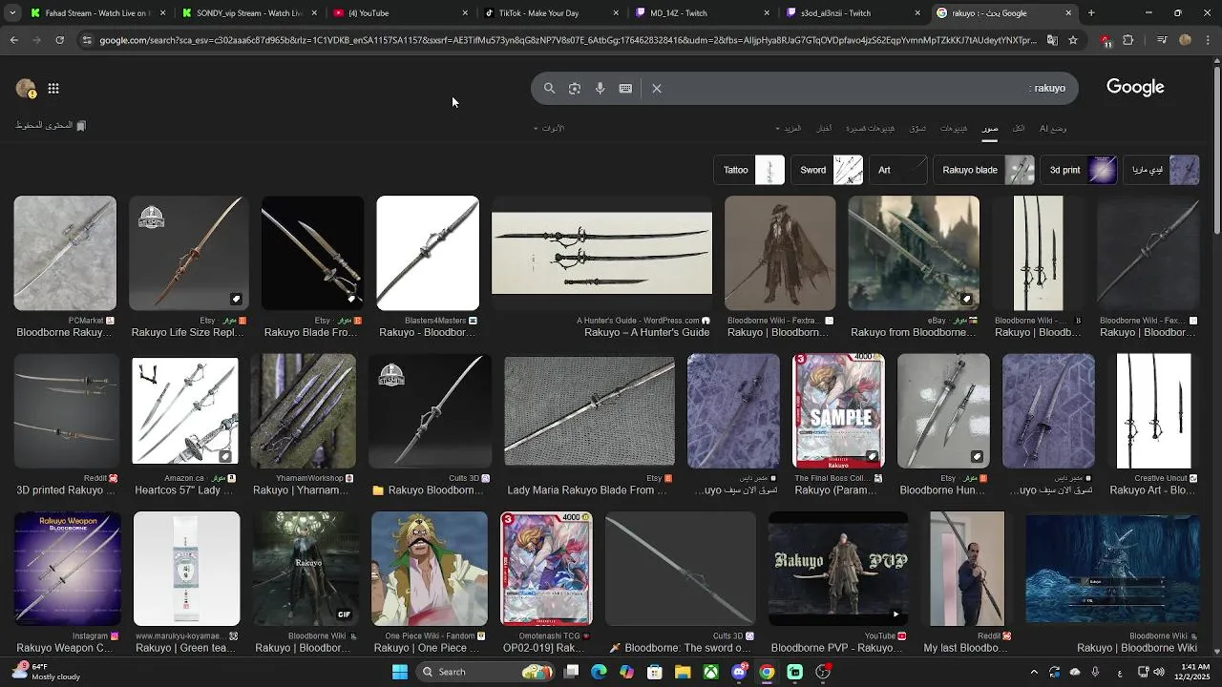Open the saved content link
Viewport: 1222px width, 687px height.
tap(51, 126)
